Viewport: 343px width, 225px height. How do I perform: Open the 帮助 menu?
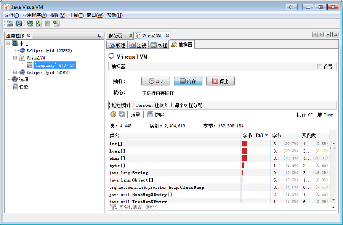point(115,15)
